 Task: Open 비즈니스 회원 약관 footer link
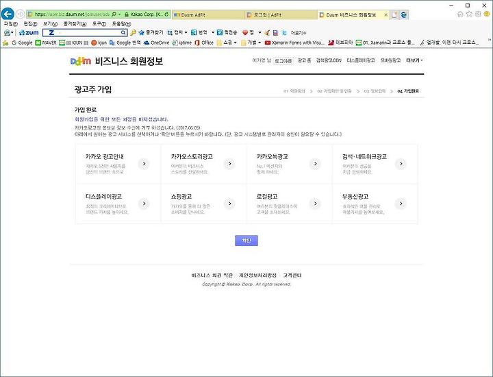click(x=212, y=276)
